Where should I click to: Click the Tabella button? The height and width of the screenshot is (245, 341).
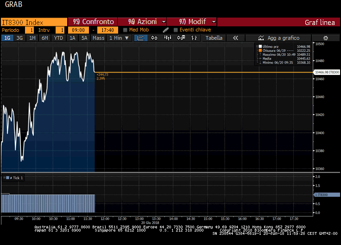214,38
